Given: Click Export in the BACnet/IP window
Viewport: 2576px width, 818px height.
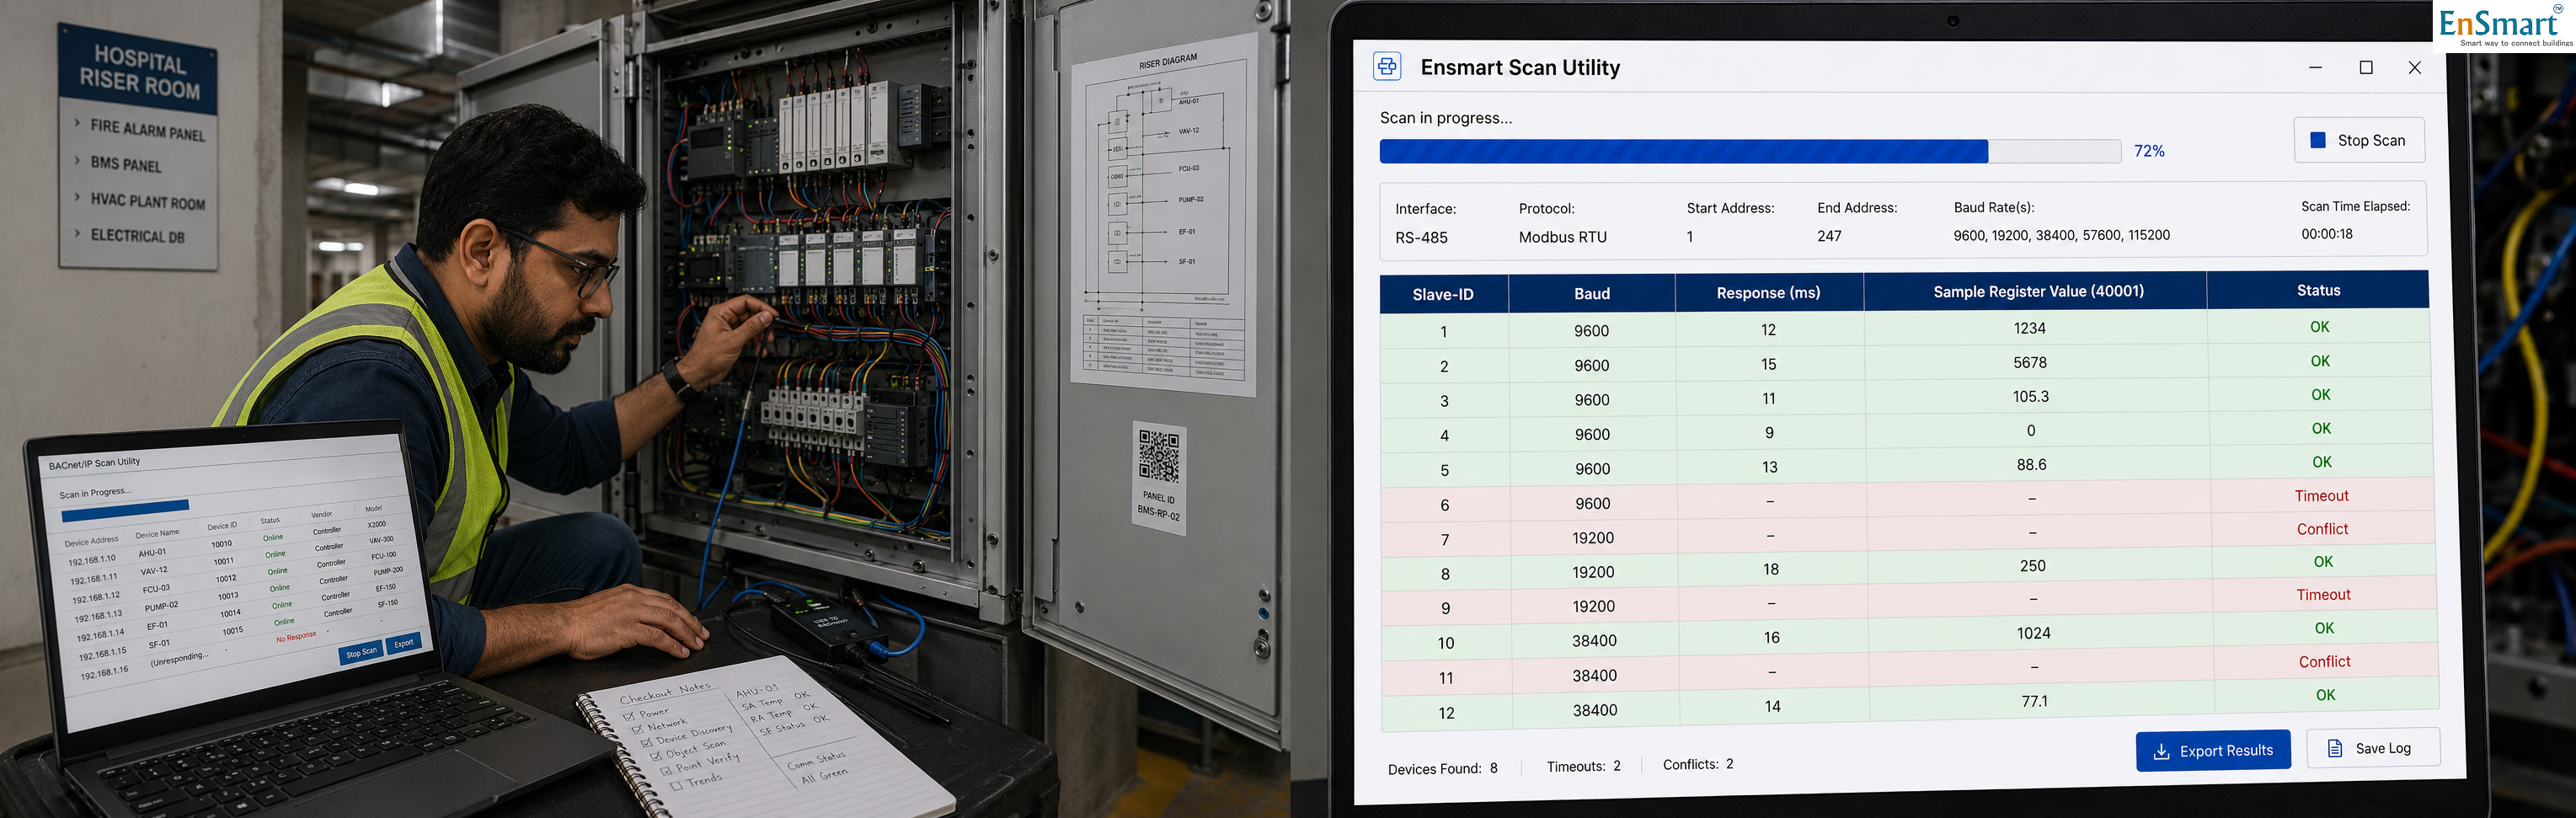Looking at the screenshot, I should click(404, 643).
